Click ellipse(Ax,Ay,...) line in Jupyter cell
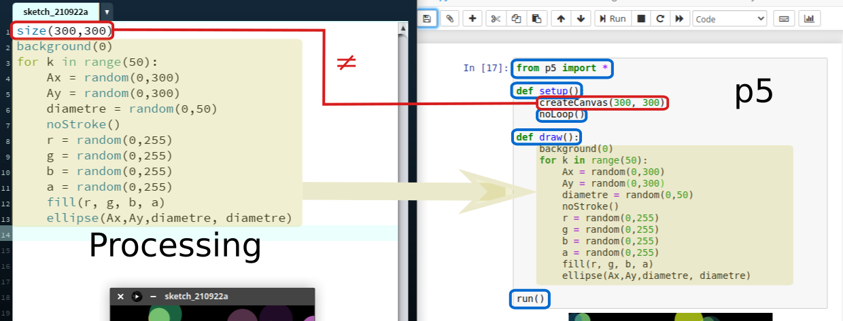The height and width of the screenshot is (321, 843). pos(656,276)
